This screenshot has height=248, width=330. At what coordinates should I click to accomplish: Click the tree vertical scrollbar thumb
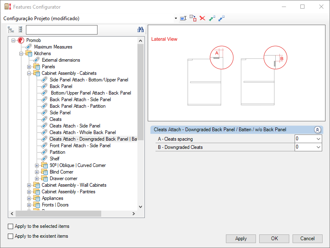[x=140, y=92]
